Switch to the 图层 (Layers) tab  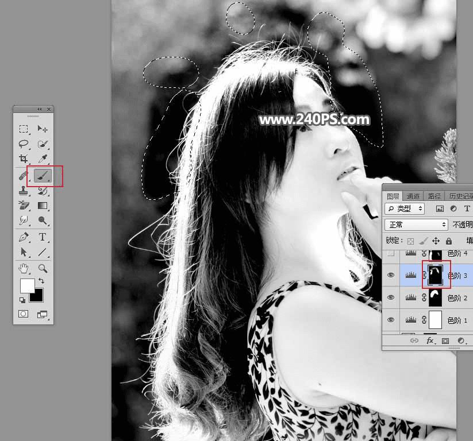point(393,196)
